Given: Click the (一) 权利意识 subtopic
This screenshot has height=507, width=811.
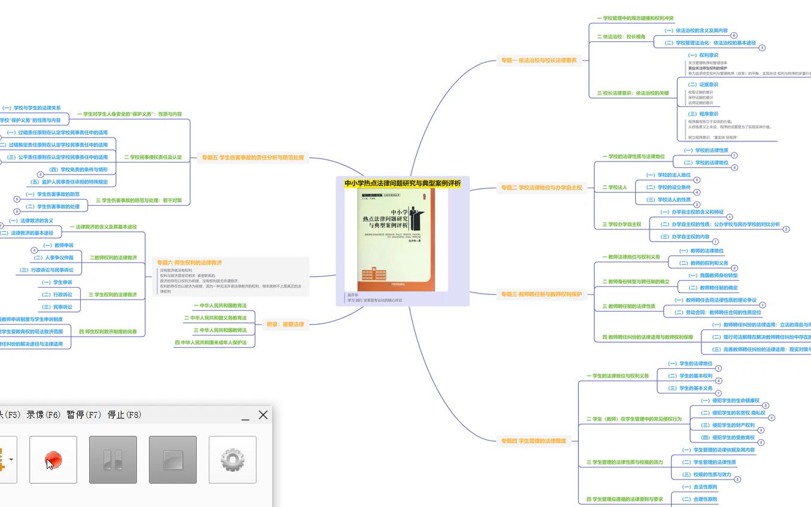Looking at the screenshot, I should pos(703,55).
